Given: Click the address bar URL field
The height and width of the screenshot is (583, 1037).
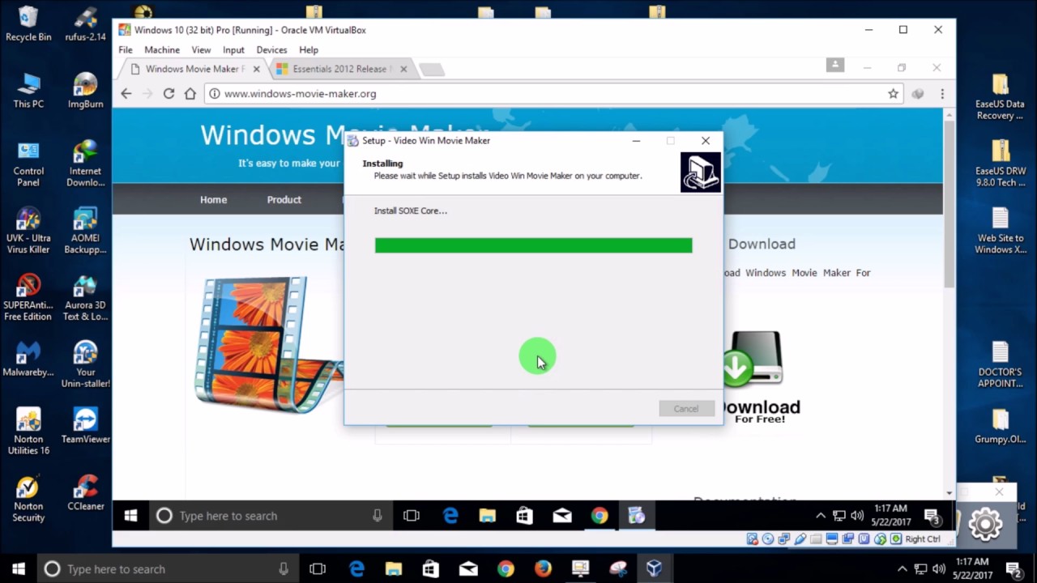Looking at the screenshot, I should click(x=553, y=94).
